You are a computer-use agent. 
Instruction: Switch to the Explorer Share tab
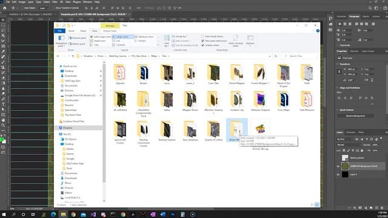click(83, 31)
